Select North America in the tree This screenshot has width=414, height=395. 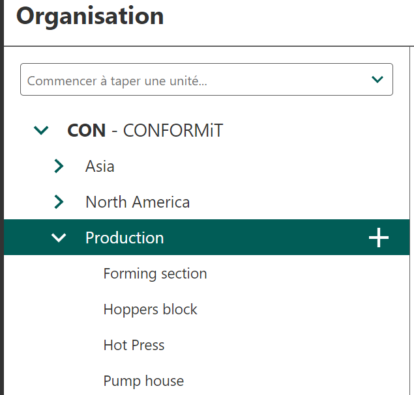coord(138,202)
